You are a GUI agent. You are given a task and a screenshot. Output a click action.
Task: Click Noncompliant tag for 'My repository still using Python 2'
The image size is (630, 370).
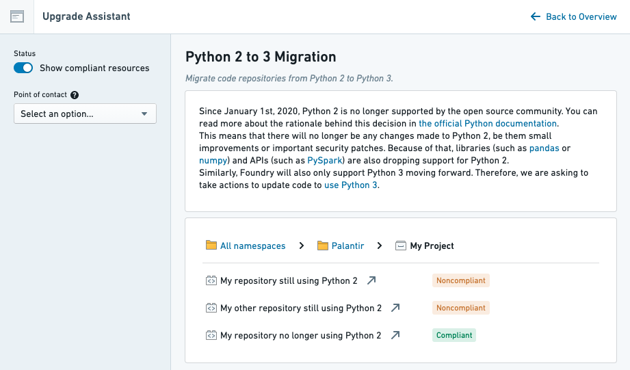(x=461, y=280)
